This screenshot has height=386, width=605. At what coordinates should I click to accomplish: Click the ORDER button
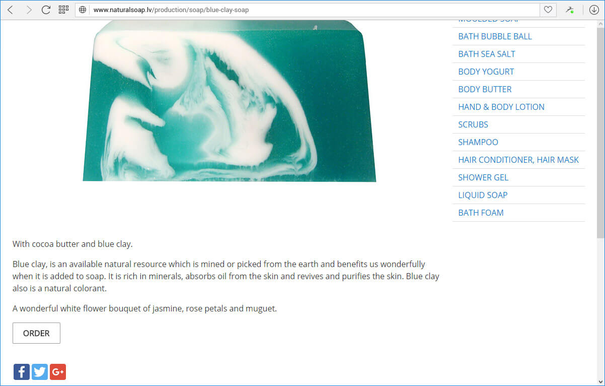pyautogui.click(x=36, y=333)
